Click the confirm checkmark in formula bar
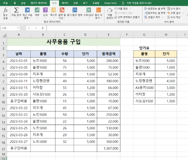The width and height of the screenshot is (188, 160). [36, 28]
